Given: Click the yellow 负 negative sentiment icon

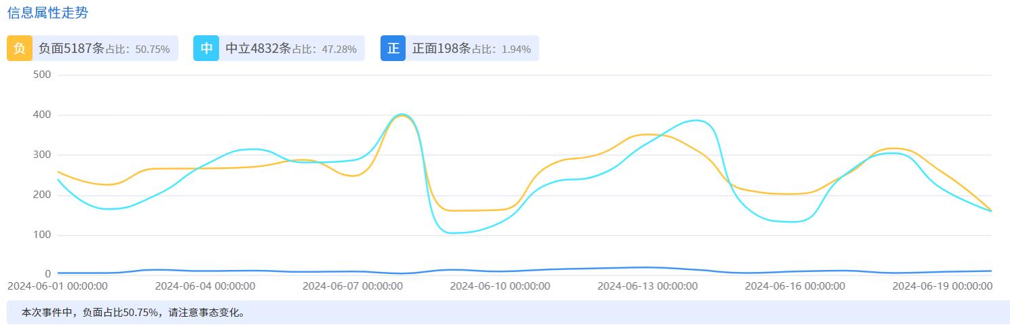Looking at the screenshot, I should click(x=19, y=48).
